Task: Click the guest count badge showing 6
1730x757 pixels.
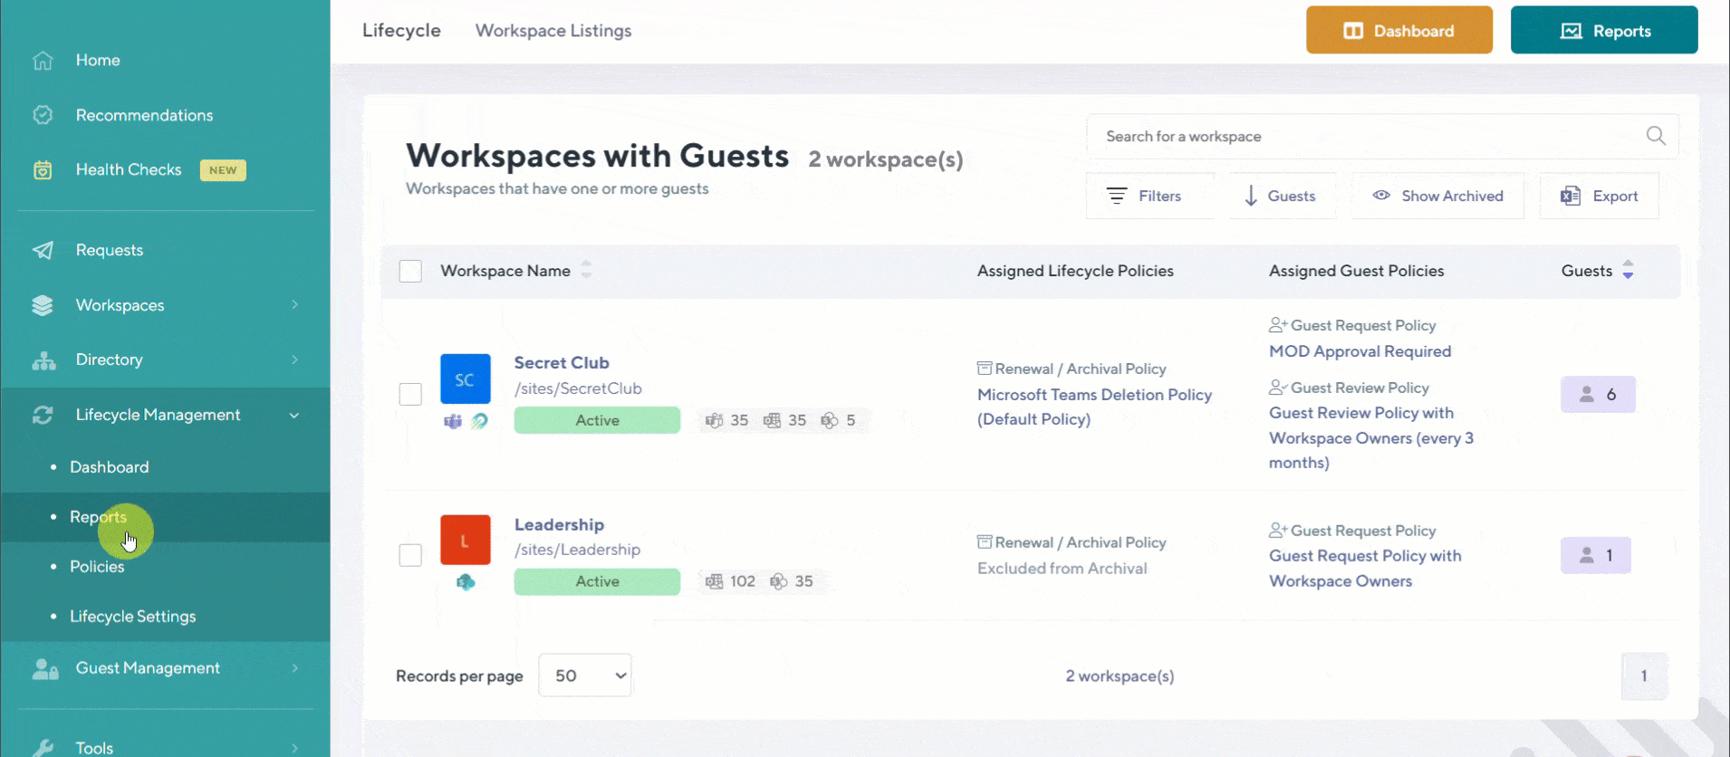Action: click(1598, 394)
